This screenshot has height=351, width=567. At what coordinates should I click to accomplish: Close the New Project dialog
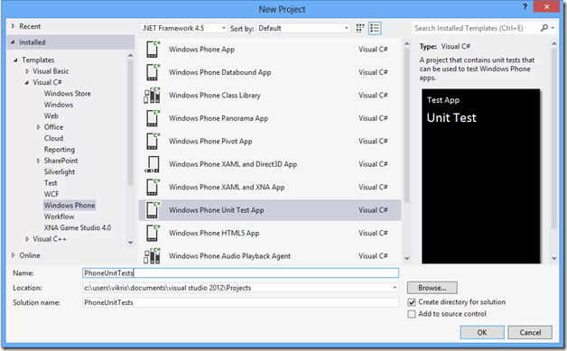546,7
